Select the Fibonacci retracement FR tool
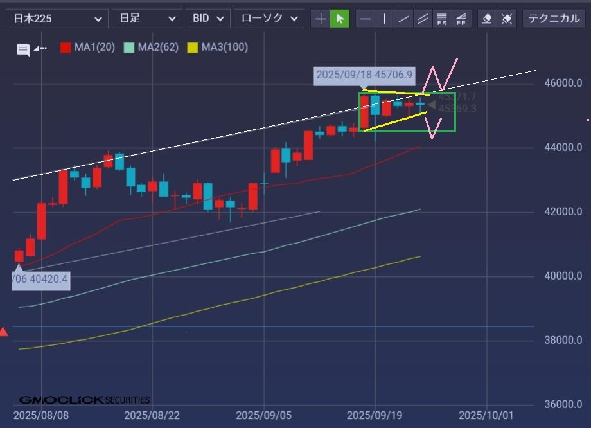The width and height of the screenshot is (591, 428). [x=442, y=19]
